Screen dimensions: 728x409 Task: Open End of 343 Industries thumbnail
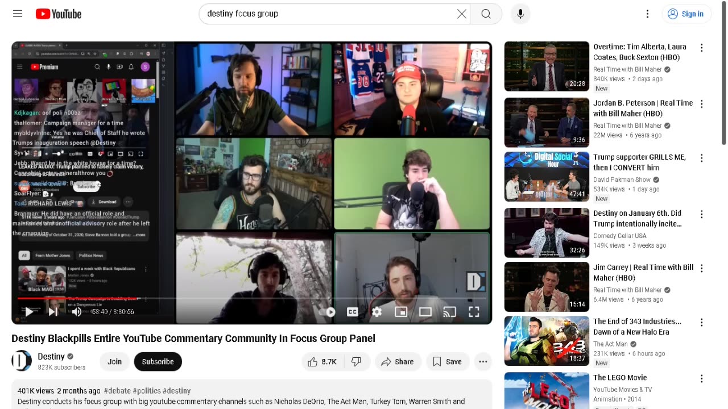[x=547, y=341]
